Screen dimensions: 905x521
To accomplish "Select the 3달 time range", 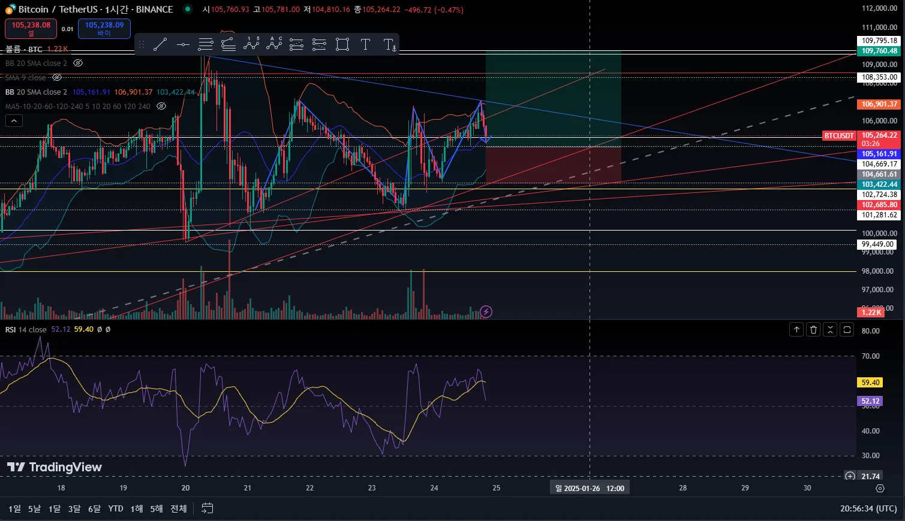I will point(74,508).
